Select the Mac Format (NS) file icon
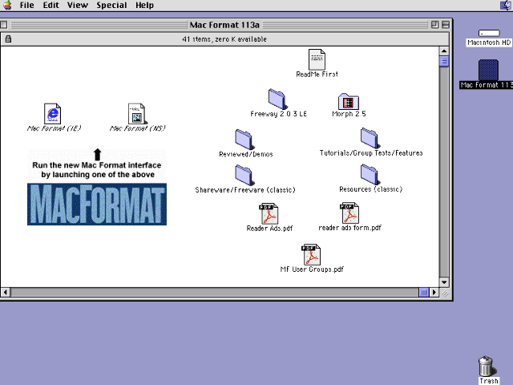The image size is (513, 385). (x=136, y=114)
